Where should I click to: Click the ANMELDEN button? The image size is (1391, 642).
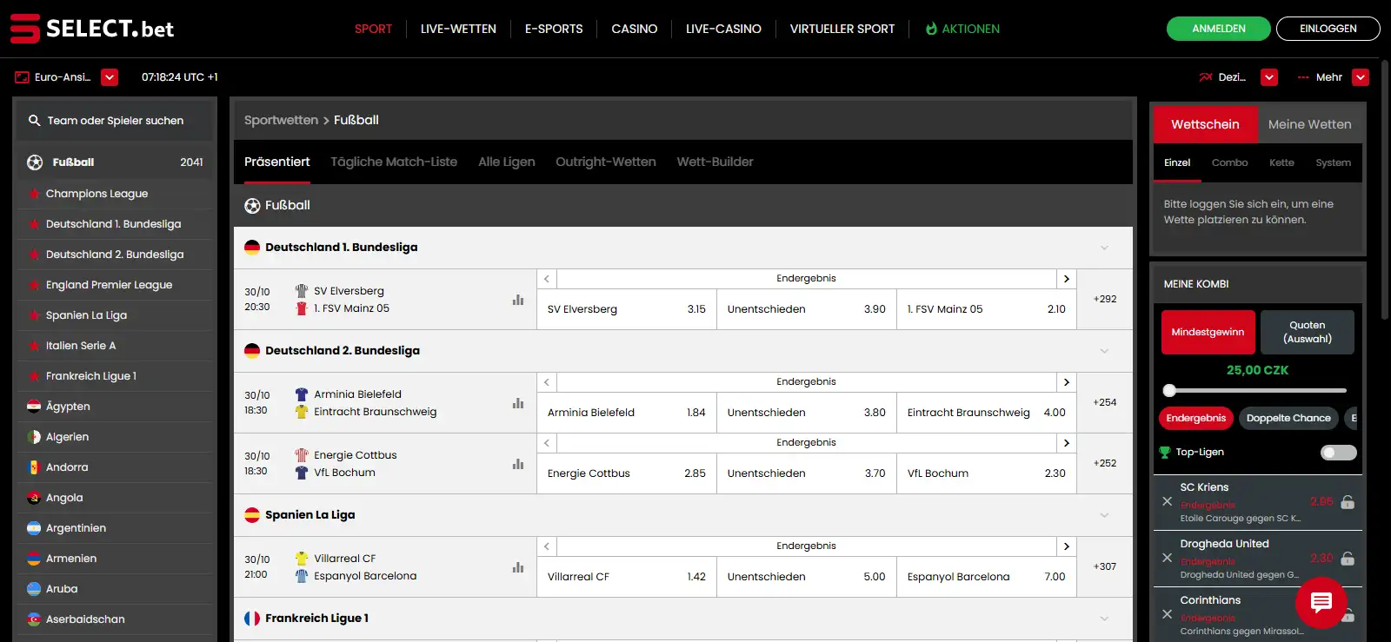tap(1219, 29)
